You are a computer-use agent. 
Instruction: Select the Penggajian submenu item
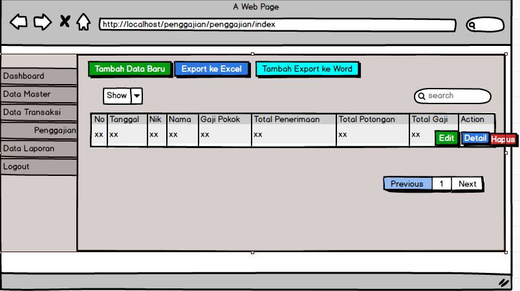tap(39, 131)
